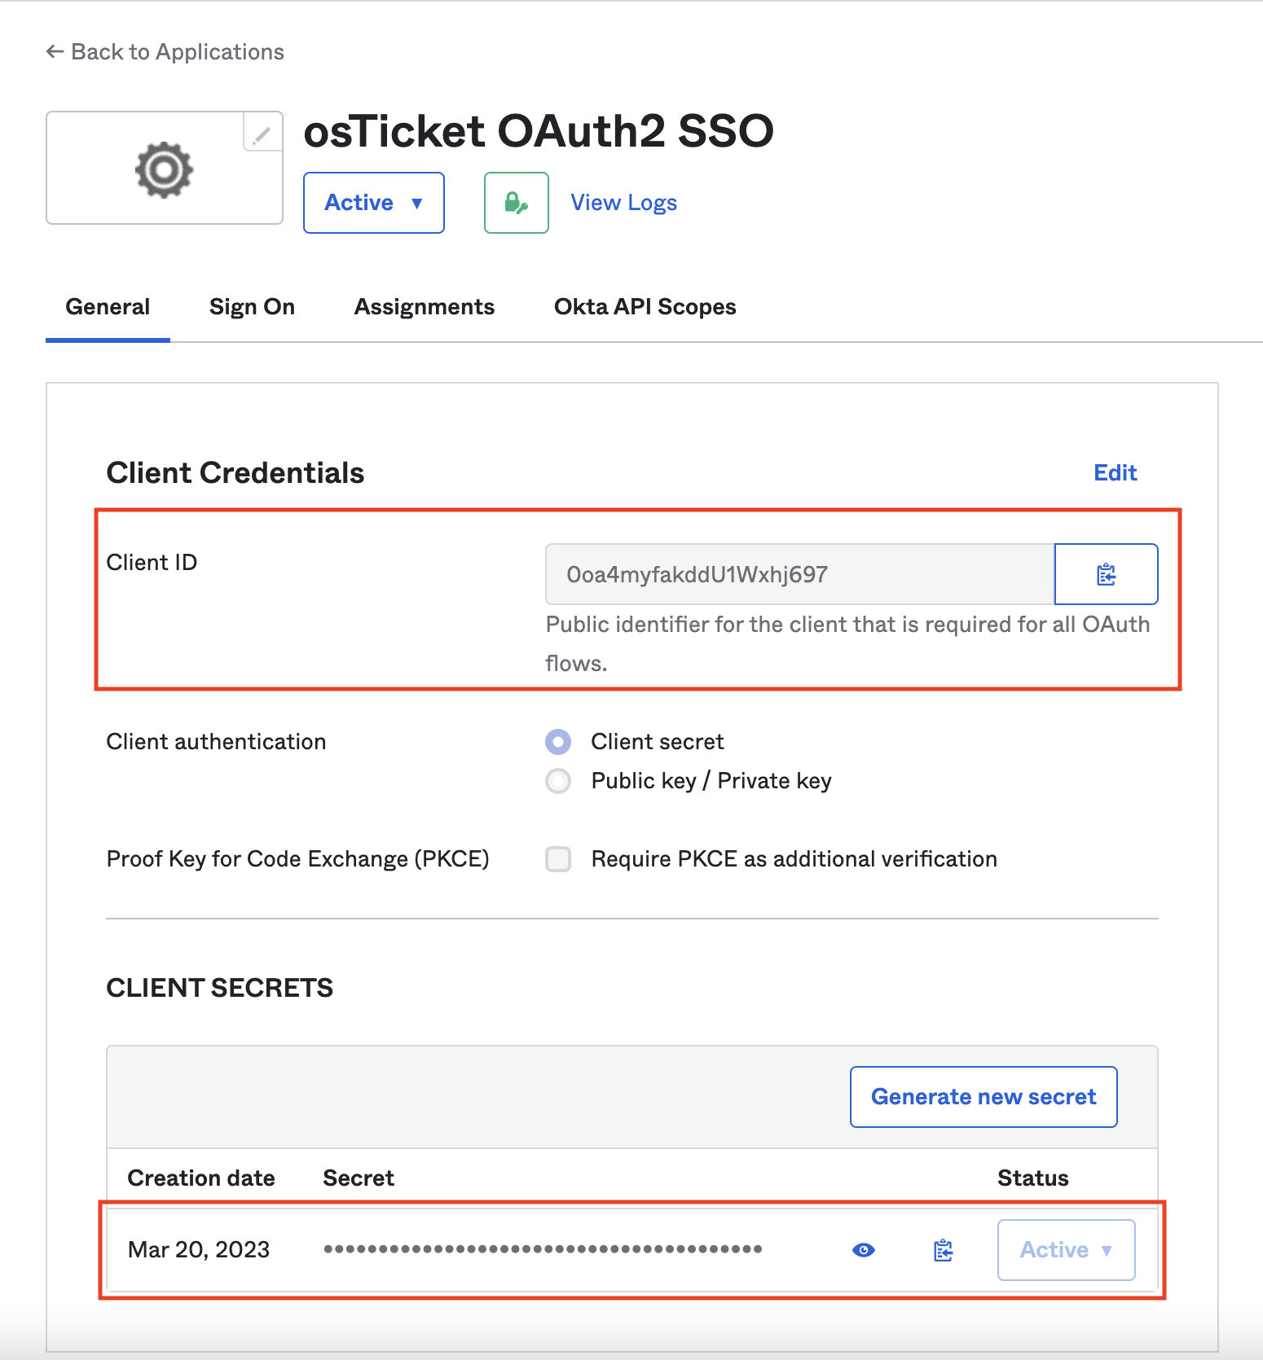Click the green key icon next to Active

coord(515,202)
